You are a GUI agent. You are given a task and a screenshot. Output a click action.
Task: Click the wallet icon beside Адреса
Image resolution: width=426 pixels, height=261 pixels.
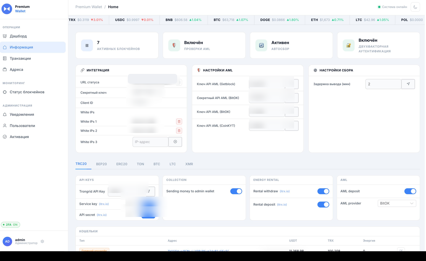click(5, 69)
